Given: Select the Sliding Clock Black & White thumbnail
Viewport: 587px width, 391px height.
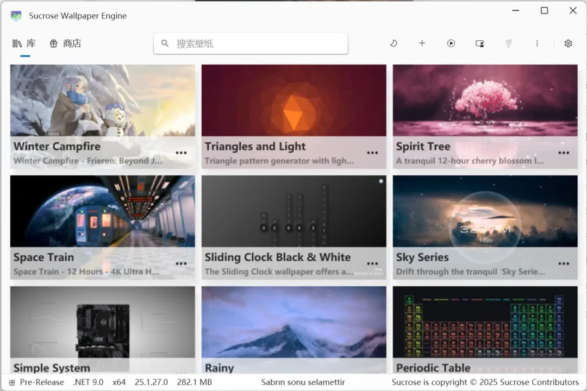Looking at the screenshot, I should coord(293,212).
